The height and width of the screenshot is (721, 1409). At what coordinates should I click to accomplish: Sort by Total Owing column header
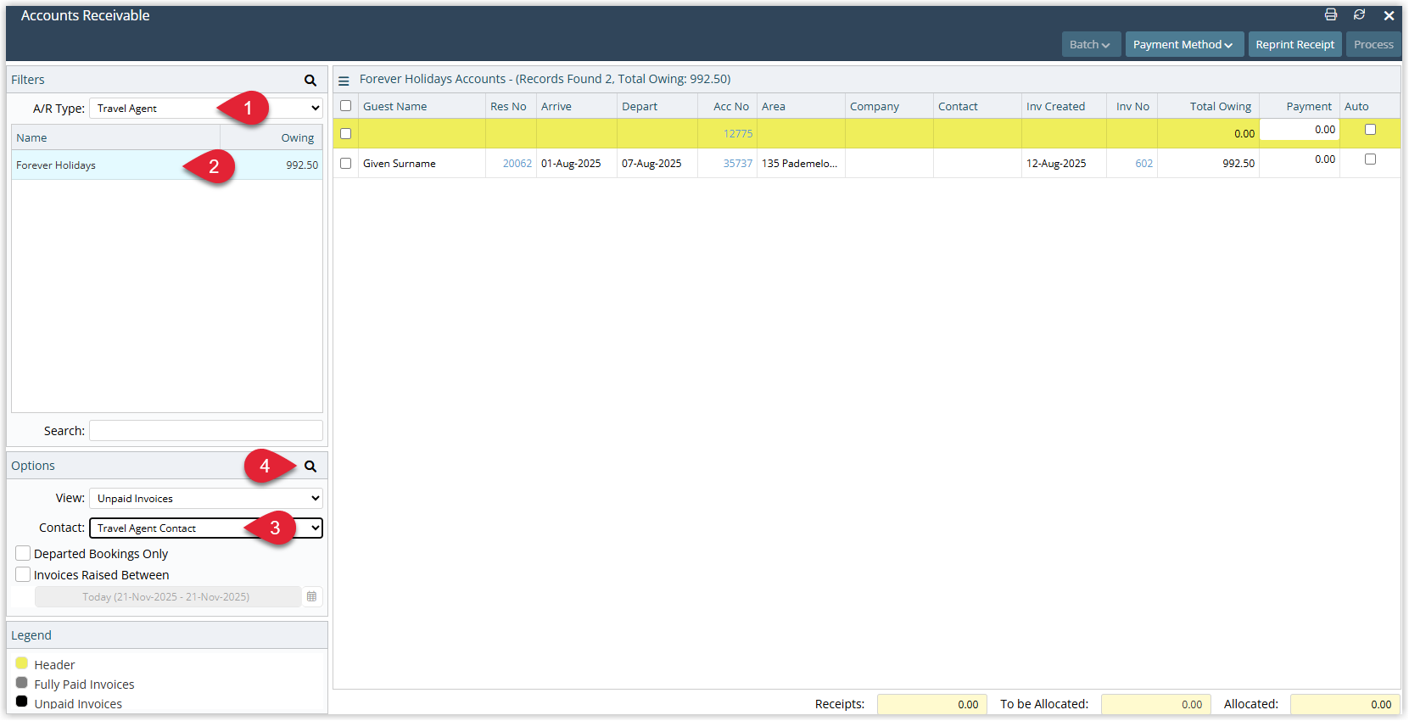coord(1208,106)
